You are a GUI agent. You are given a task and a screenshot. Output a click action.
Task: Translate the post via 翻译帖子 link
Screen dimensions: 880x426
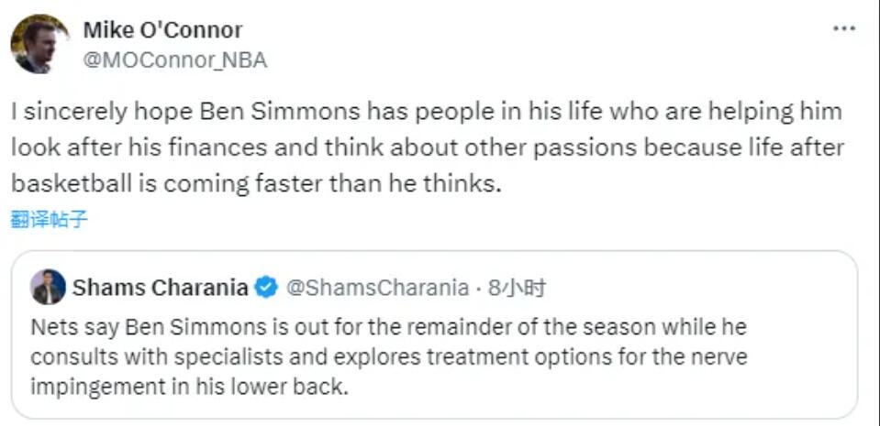click(50, 219)
